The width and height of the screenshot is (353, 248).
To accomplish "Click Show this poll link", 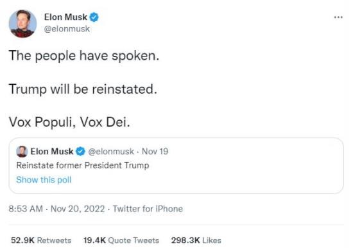I will [44, 180].
